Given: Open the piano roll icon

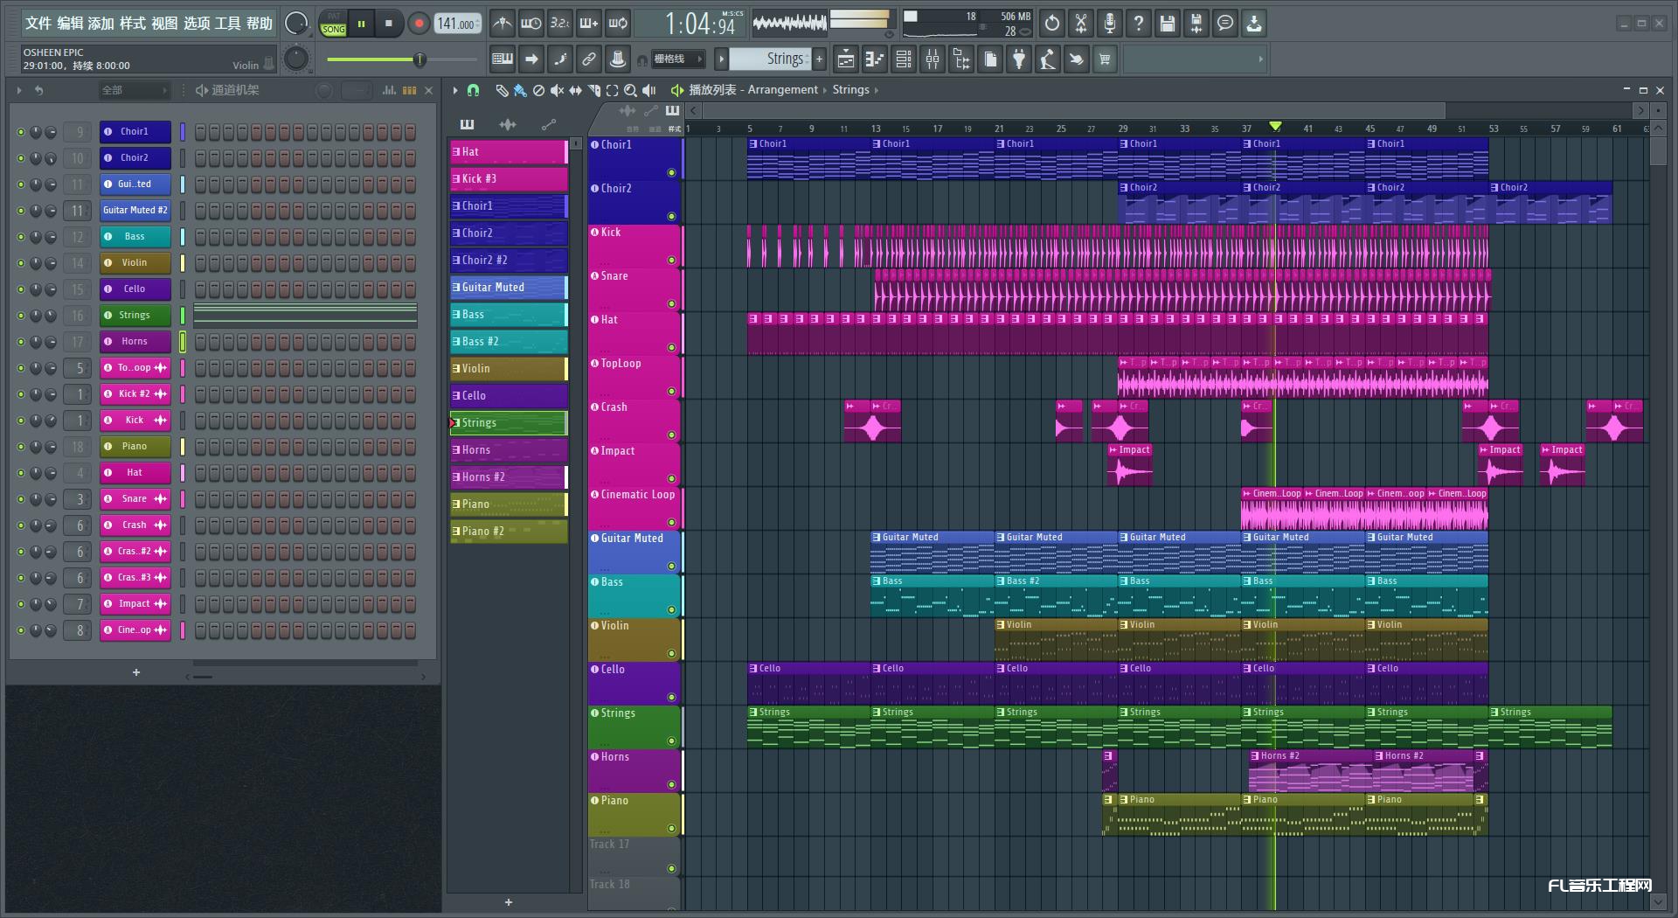Looking at the screenshot, I should click(x=875, y=59).
